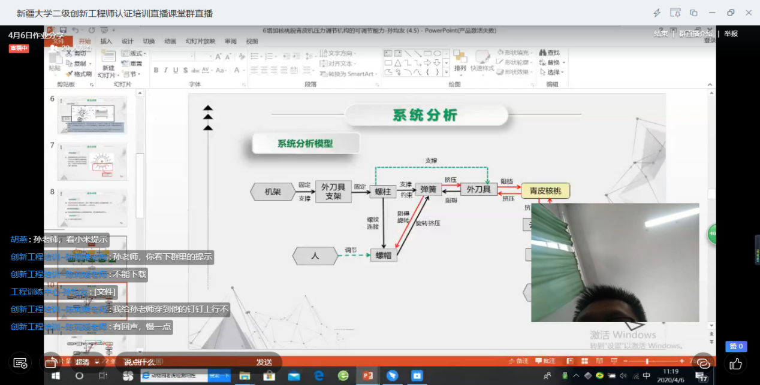Open the Layout (版式) dropdown

pyautogui.click(x=134, y=53)
